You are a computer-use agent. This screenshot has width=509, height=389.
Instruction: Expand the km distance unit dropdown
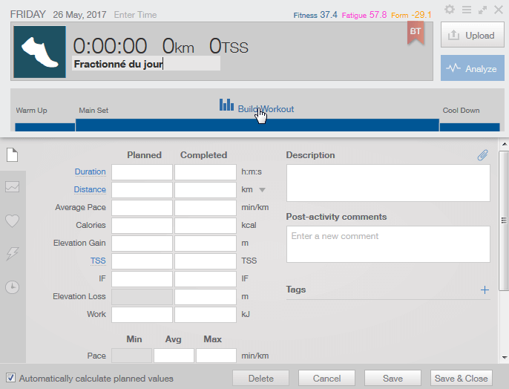pos(262,190)
